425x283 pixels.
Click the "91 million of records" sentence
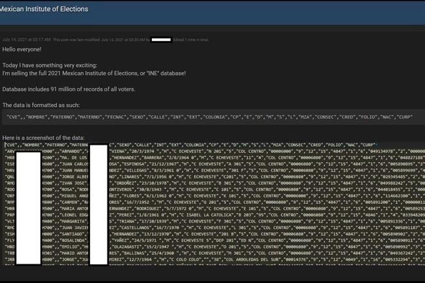(x=68, y=89)
